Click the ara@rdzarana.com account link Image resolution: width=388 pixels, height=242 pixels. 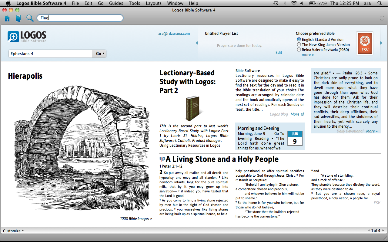[174, 34]
